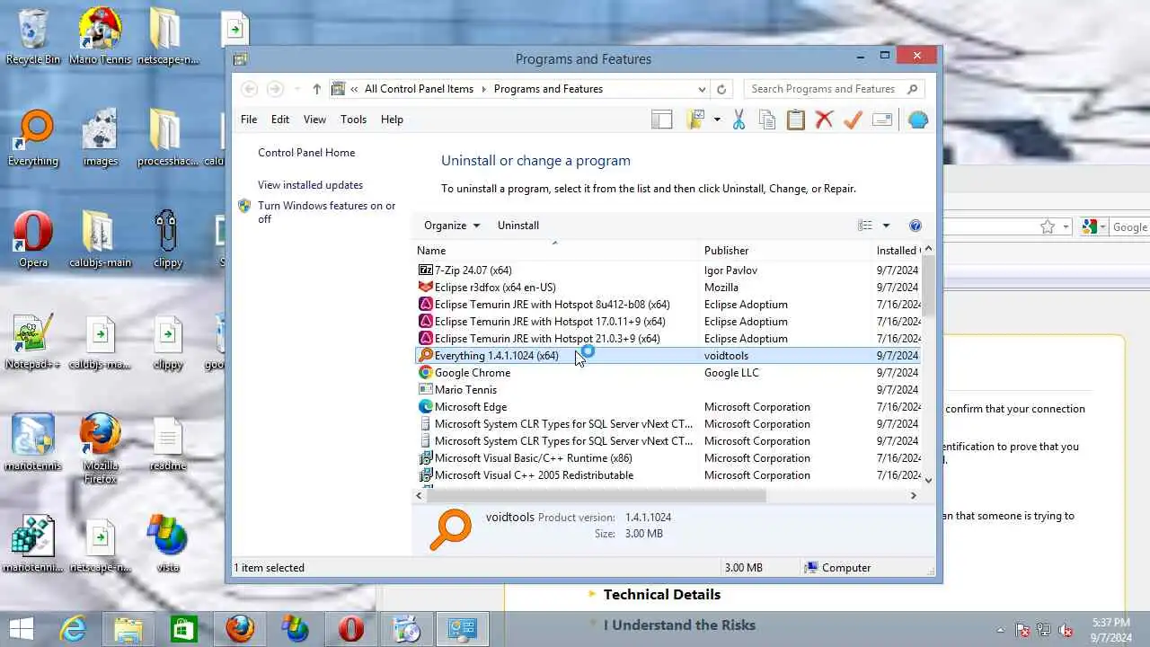Open Recycle Bin desktop icon
Viewport: 1150px width, 647px height.
pyautogui.click(x=33, y=37)
